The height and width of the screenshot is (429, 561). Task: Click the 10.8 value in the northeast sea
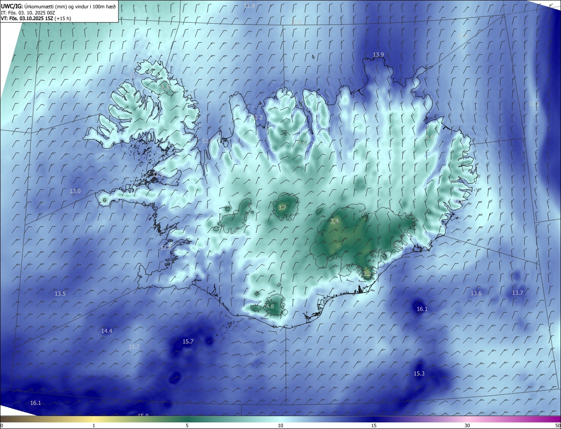463,36
